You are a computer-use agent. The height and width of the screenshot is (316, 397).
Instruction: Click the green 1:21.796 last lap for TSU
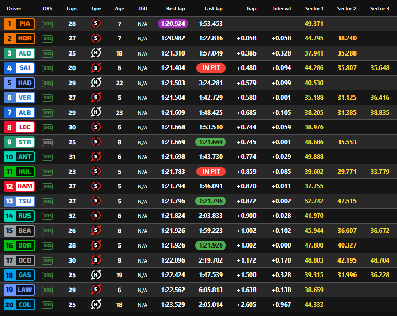(x=211, y=201)
